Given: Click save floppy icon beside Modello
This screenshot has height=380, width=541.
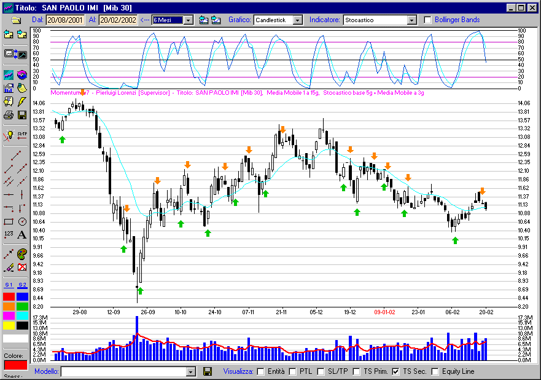Looking at the screenshot, I should coord(208,371).
